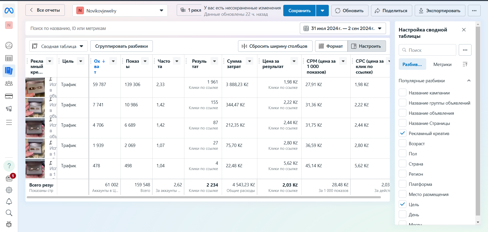Click the Сохранить button
The height and width of the screenshot is (232, 488).
point(299,11)
